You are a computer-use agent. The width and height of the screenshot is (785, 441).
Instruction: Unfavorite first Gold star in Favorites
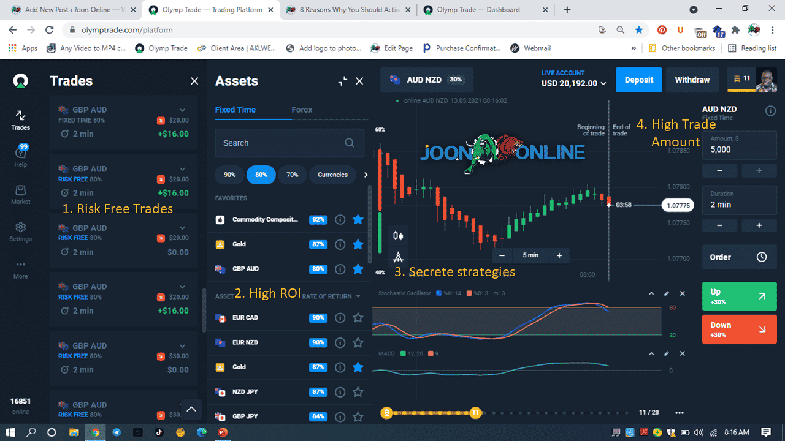[358, 244]
